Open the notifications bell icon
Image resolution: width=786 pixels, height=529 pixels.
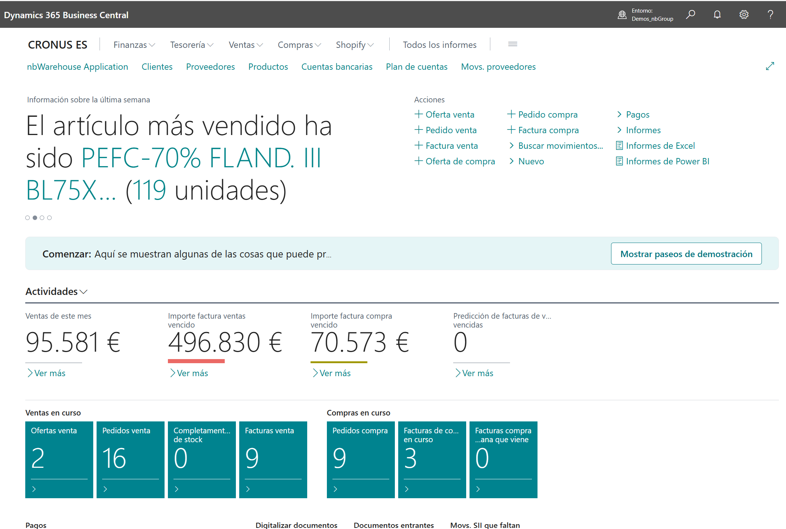point(717,14)
